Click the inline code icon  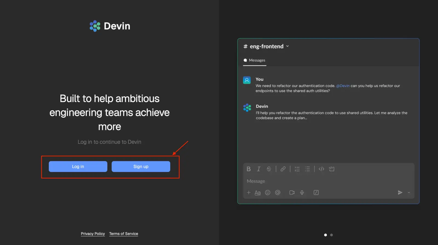[321, 169]
